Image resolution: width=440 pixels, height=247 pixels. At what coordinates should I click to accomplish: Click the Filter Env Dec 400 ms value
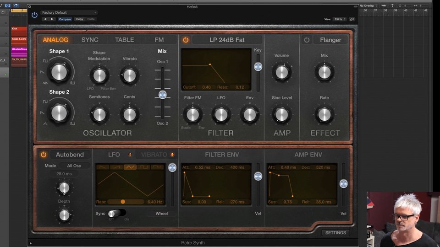pos(237,167)
